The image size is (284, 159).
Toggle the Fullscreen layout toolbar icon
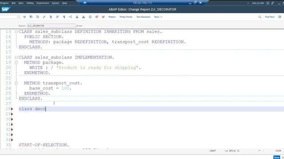pyautogui.click(x=90, y=17)
